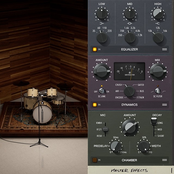
Task: Click the left cymbal in room view
Action: (x=21, y=83)
